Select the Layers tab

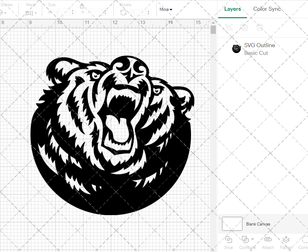coord(233,9)
